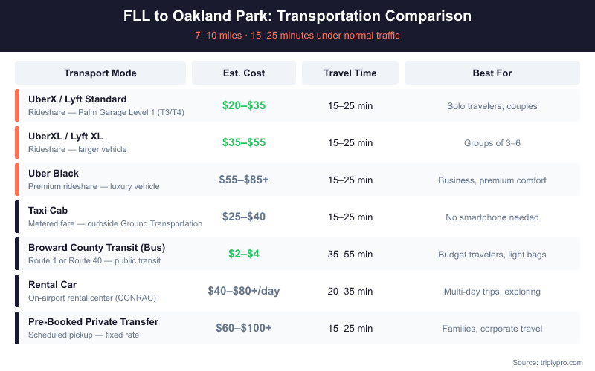
Task: Click the Best For column header
Action: point(492,73)
